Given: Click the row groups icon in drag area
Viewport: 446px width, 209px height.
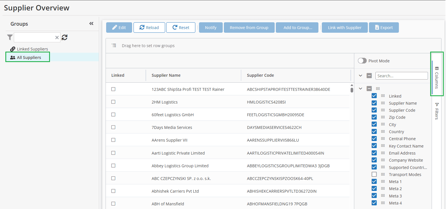Looking at the screenshot, I should coord(114,45).
